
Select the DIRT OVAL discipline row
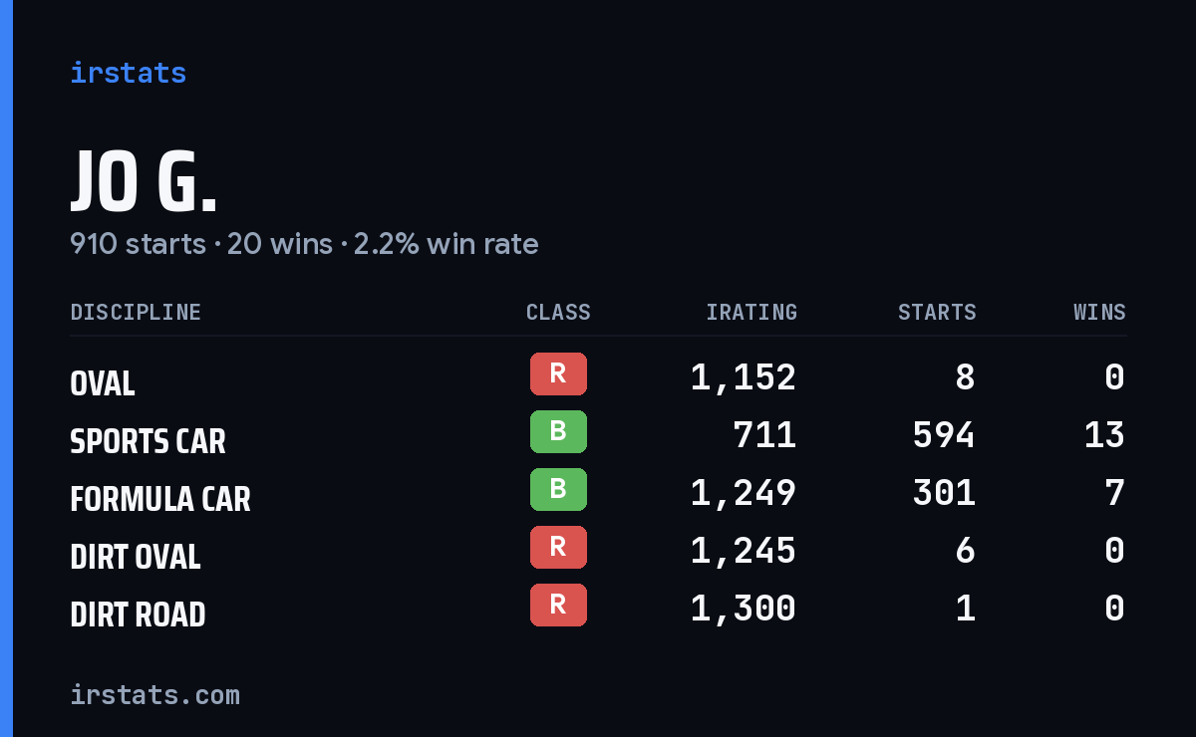click(598, 551)
